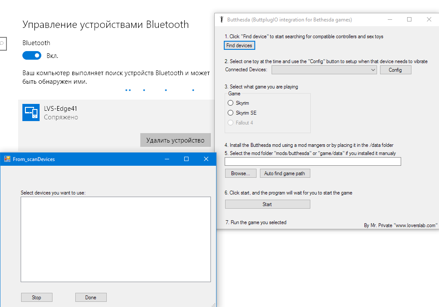Close the Butthesda window
Image resolution: width=439 pixels, height=307 pixels.
coord(429,20)
